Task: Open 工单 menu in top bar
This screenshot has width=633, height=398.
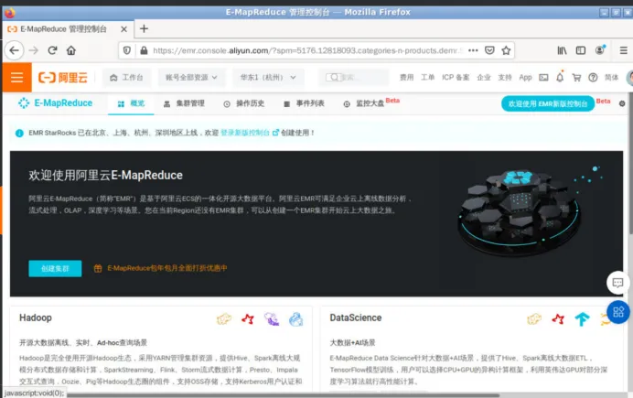Action: [427, 77]
